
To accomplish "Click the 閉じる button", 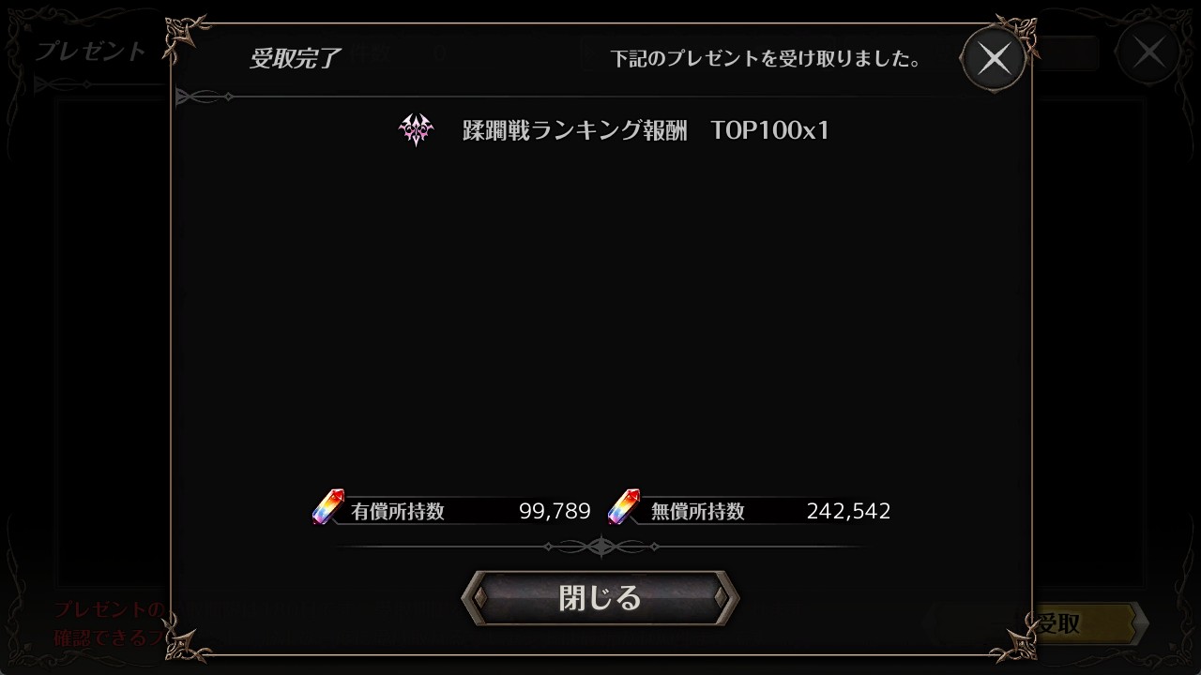I will tap(600, 597).
